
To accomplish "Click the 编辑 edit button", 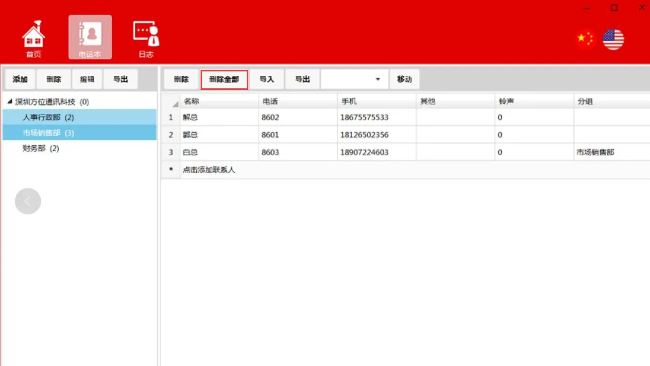I will [87, 79].
